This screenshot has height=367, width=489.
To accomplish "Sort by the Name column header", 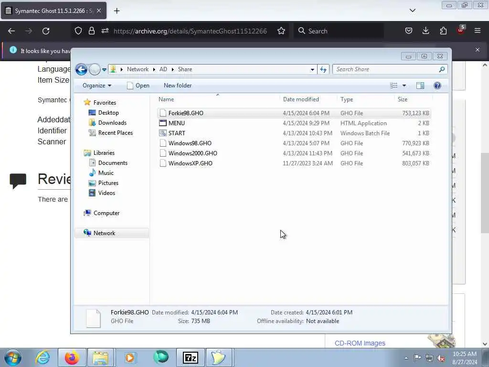I will click(218, 99).
